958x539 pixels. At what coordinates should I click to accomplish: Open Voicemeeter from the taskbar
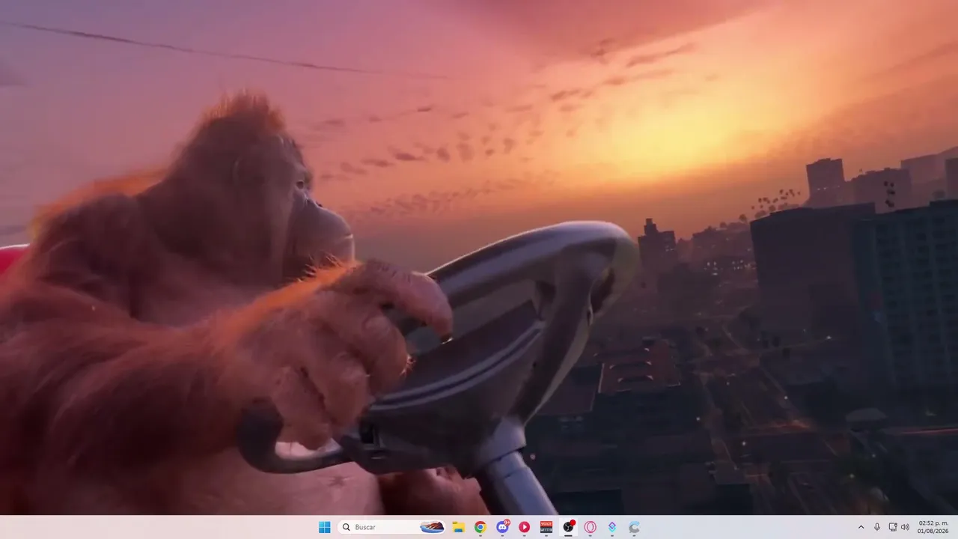click(x=546, y=527)
